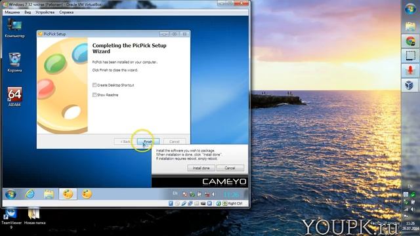Screen dimensions: 420x236
Task: Open TeamViewer 9 shortcut on host desktop
Action: pos(11,218)
